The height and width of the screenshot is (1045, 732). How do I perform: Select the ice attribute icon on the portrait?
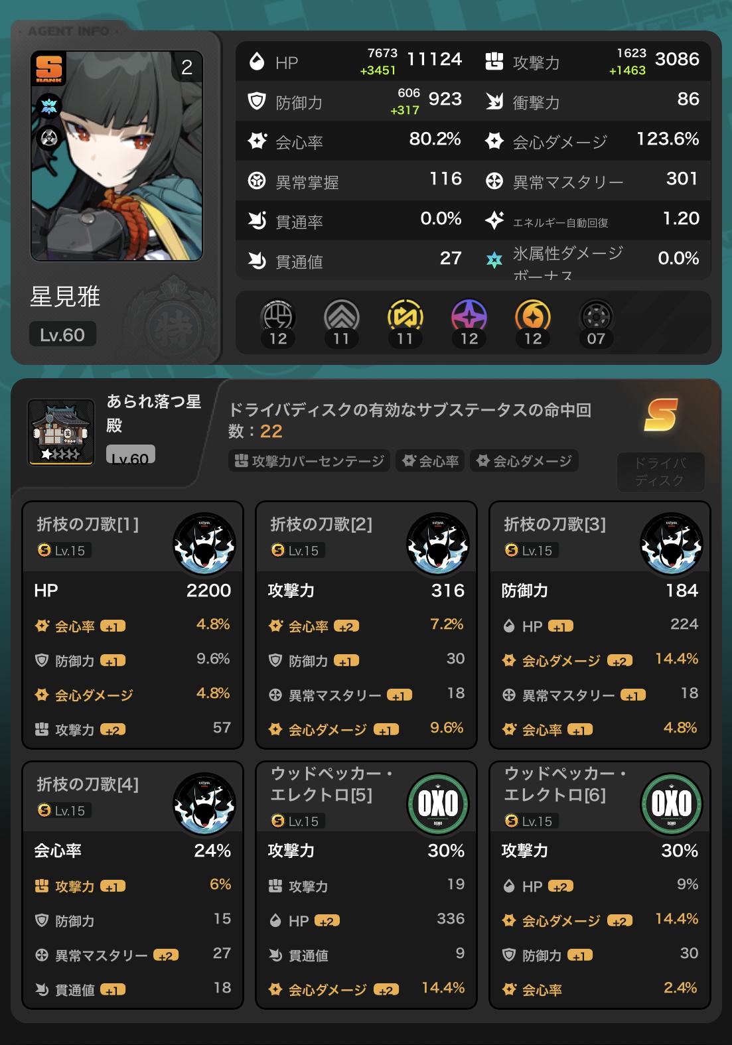49,106
